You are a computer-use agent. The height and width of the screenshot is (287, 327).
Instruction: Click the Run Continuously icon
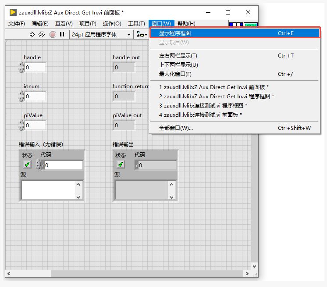click(42, 35)
